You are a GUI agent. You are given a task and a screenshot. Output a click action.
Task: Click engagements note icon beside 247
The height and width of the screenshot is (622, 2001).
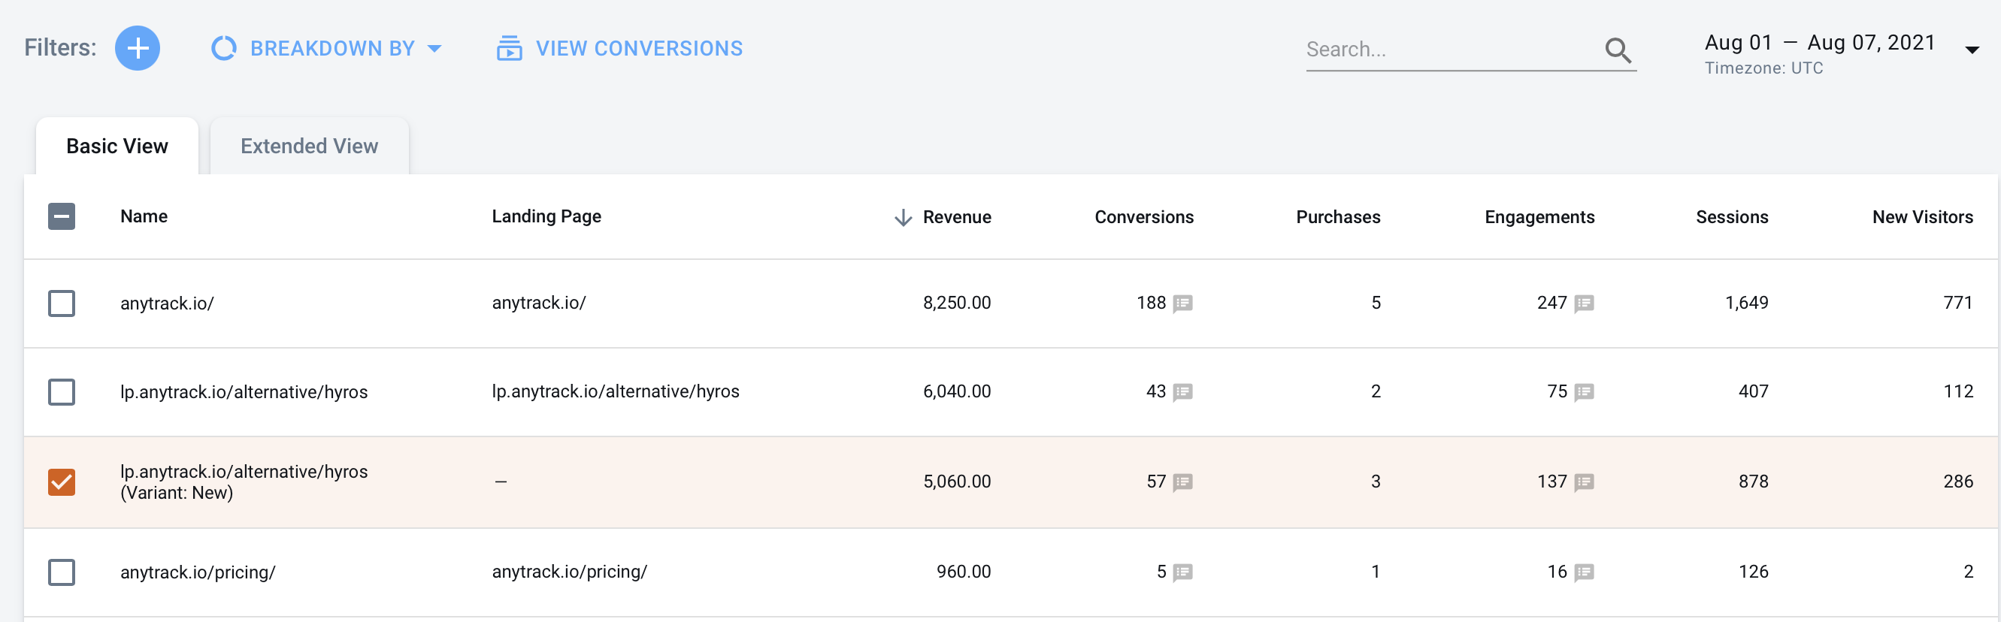(1584, 303)
